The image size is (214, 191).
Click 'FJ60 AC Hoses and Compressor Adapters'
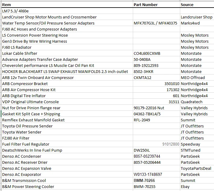coord(67,29)
